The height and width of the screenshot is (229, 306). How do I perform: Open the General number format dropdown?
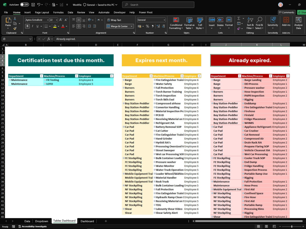pos(164,20)
